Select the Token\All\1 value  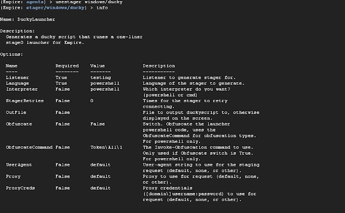pyautogui.click(x=106, y=147)
